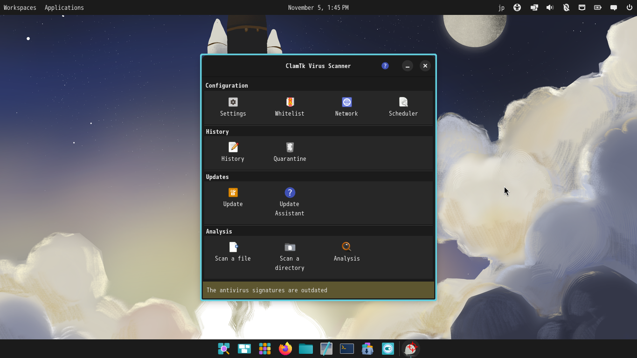The image size is (637, 358).
Task: Open the date and time calendar
Action: point(318,7)
